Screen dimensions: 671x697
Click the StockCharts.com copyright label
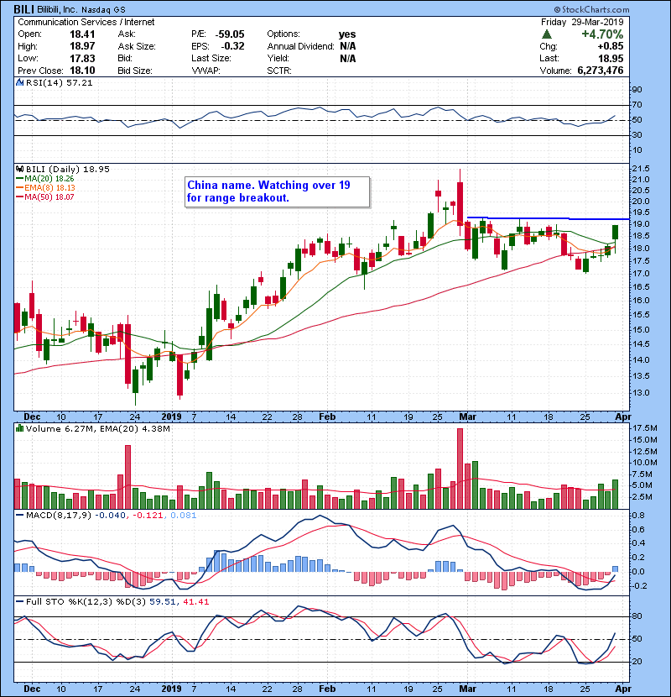click(591, 9)
